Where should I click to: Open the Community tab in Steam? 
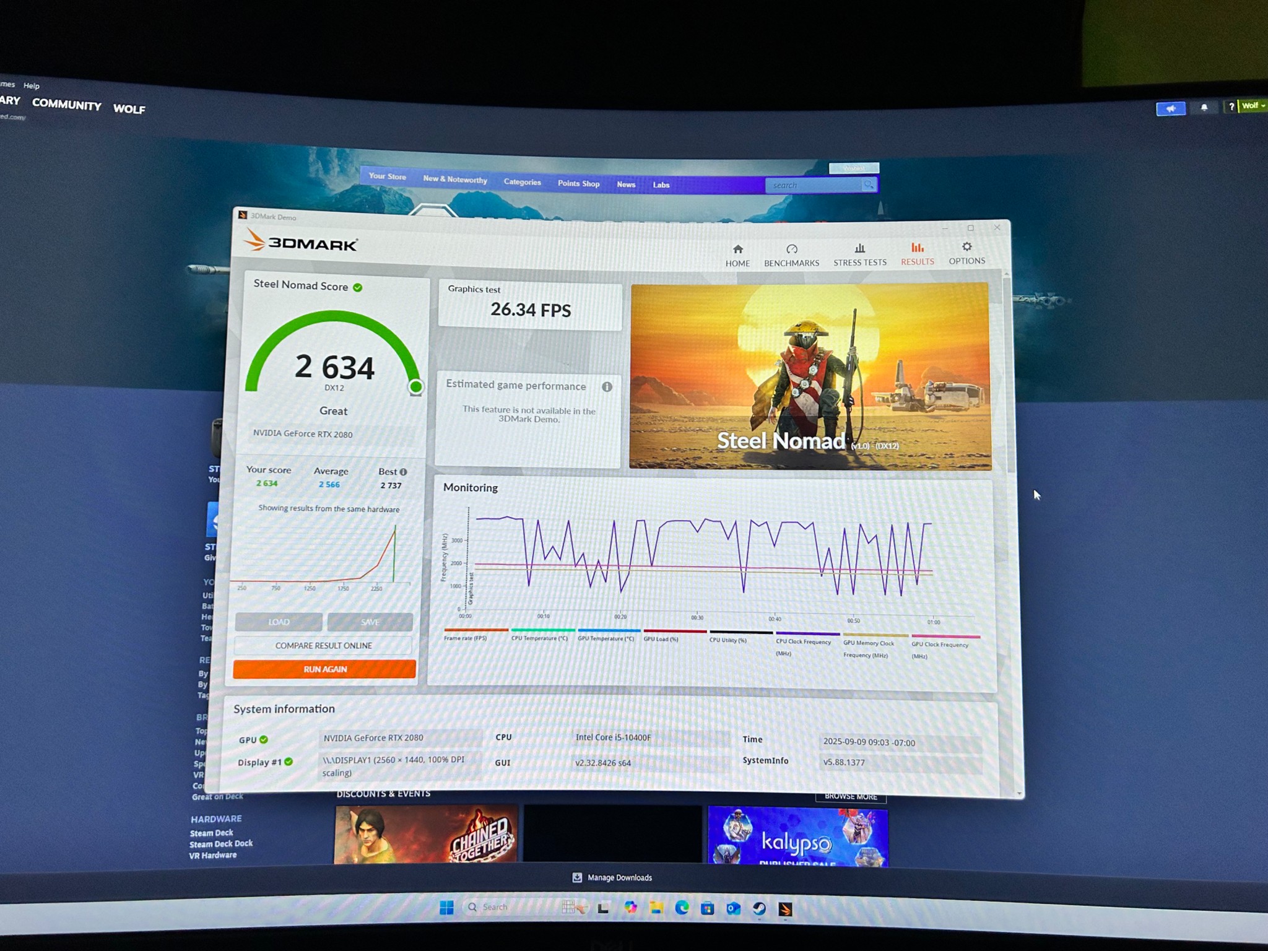click(x=67, y=105)
